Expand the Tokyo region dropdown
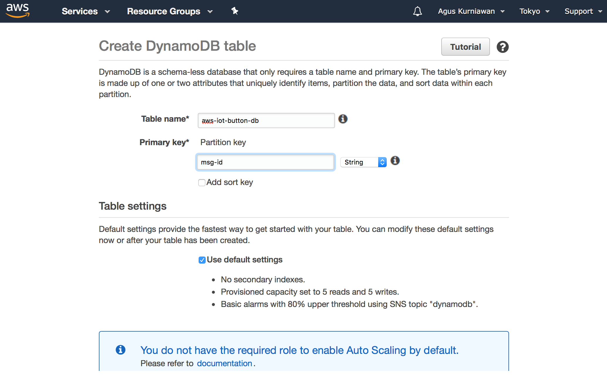 pyautogui.click(x=534, y=11)
